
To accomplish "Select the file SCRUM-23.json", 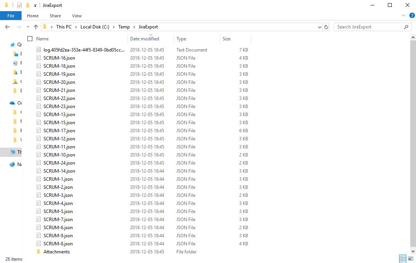I will click(x=59, y=107).
